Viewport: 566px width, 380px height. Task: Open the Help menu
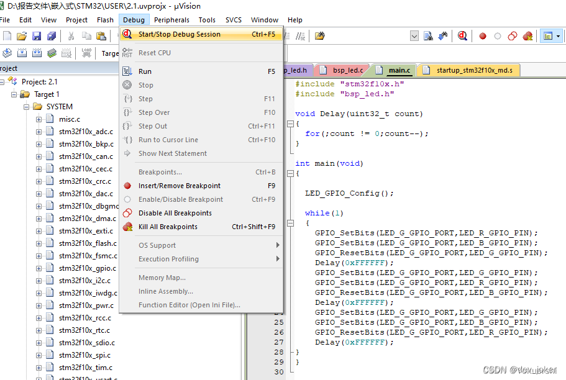295,20
